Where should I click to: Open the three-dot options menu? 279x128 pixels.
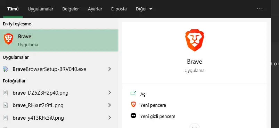[x=260, y=9]
